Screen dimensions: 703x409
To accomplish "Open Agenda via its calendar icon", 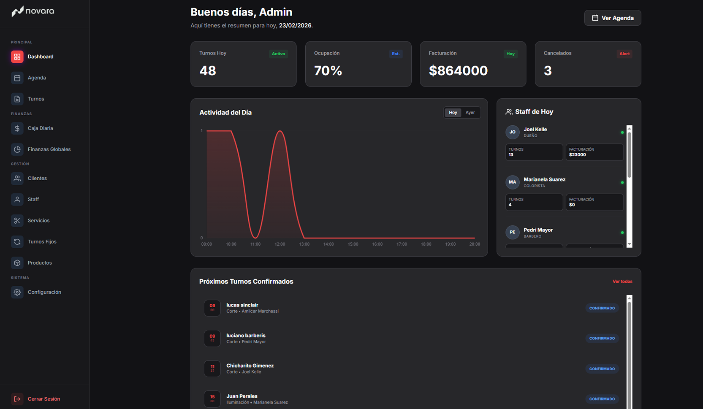I will coord(17,78).
